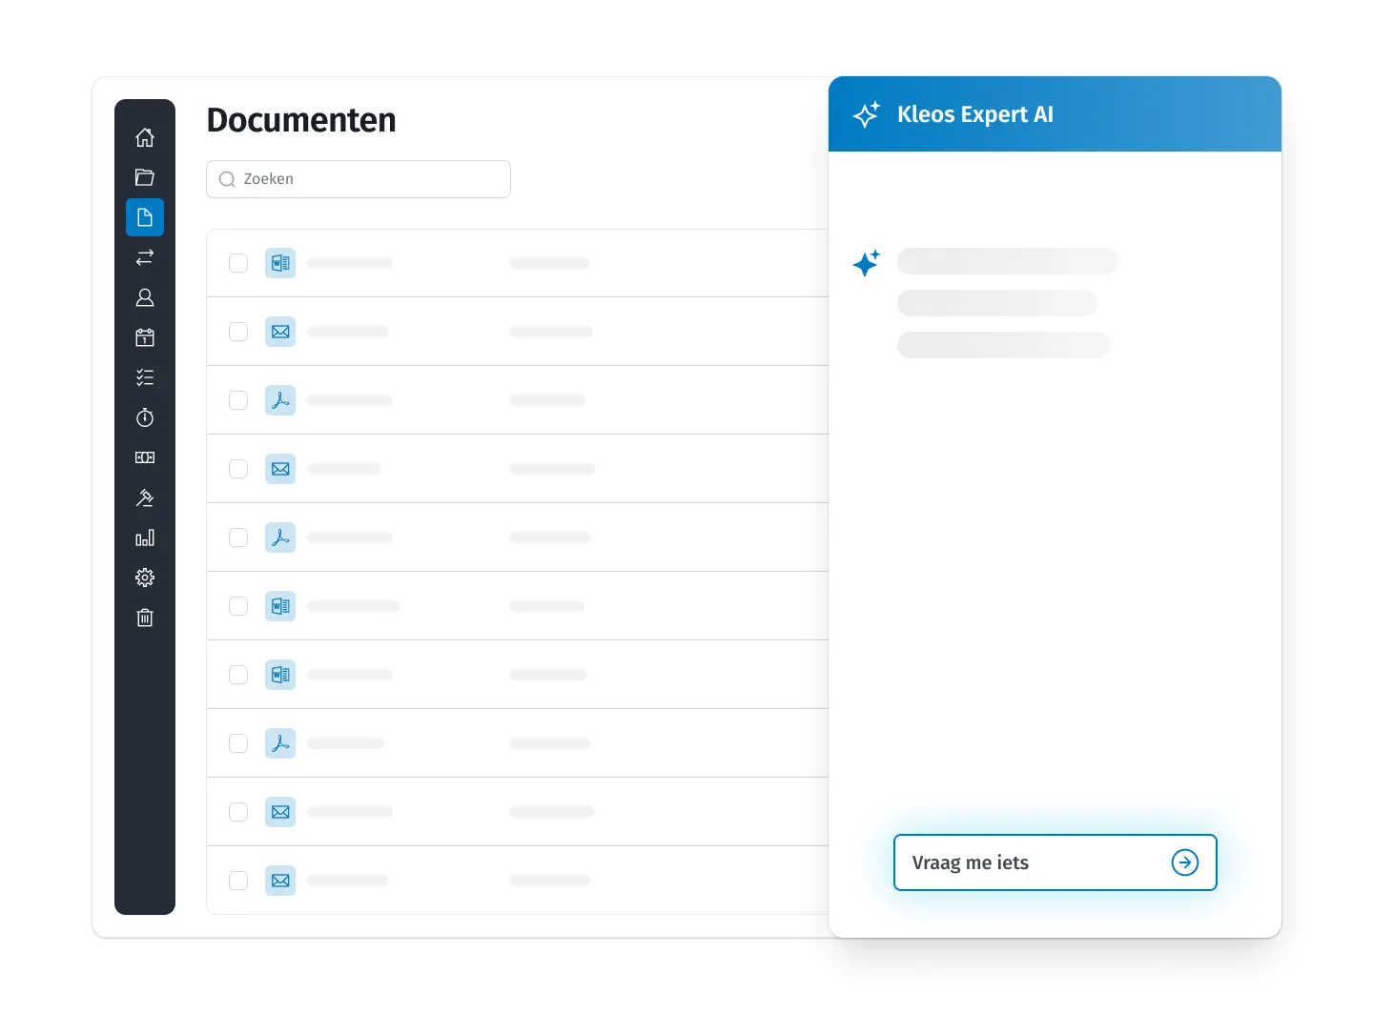Open the task checklist icon
1373x1014 pixels.
coord(145,377)
